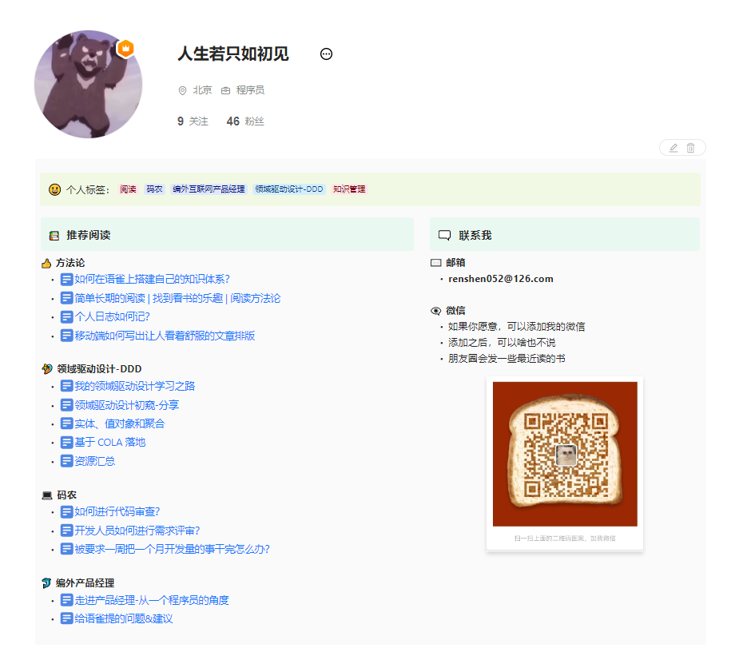Screen dimensions: 739x656
Task: Click the bear profile avatar
Action: click(88, 85)
